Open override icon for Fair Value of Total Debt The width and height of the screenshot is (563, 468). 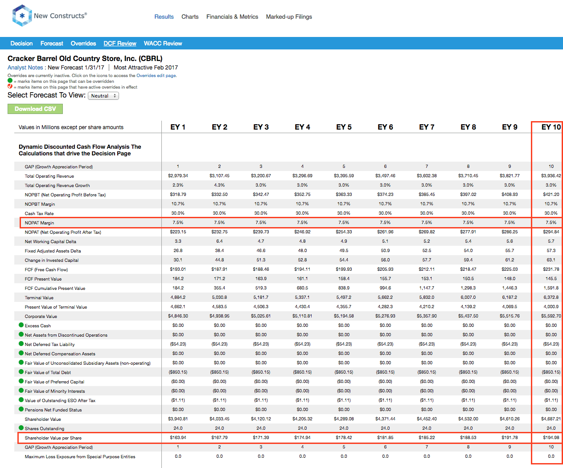click(x=21, y=371)
